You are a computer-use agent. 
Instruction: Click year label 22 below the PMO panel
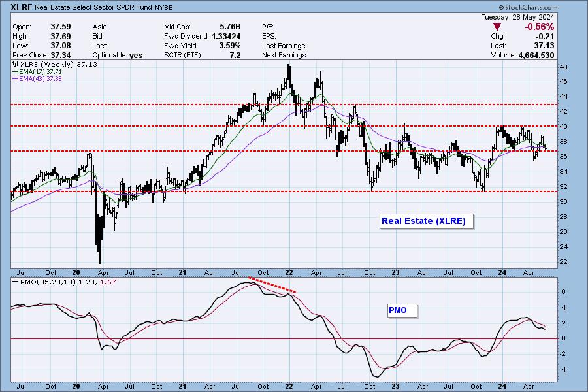tap(289, 386)
